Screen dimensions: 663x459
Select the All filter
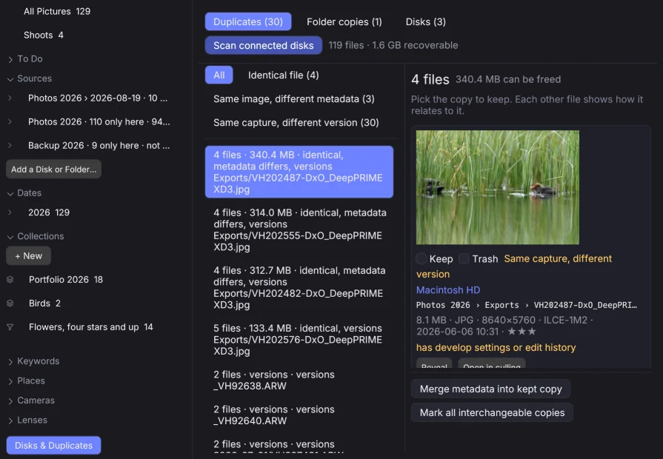pyautogui.click(x=219, y=75)
